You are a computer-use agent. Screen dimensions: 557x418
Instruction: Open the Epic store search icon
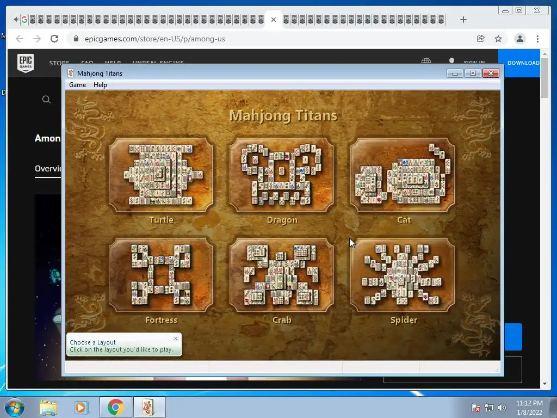click(46, 99)
